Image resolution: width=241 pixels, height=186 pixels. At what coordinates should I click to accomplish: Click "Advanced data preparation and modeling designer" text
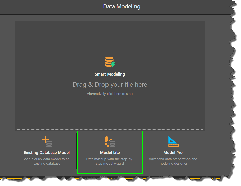(173, 161)
